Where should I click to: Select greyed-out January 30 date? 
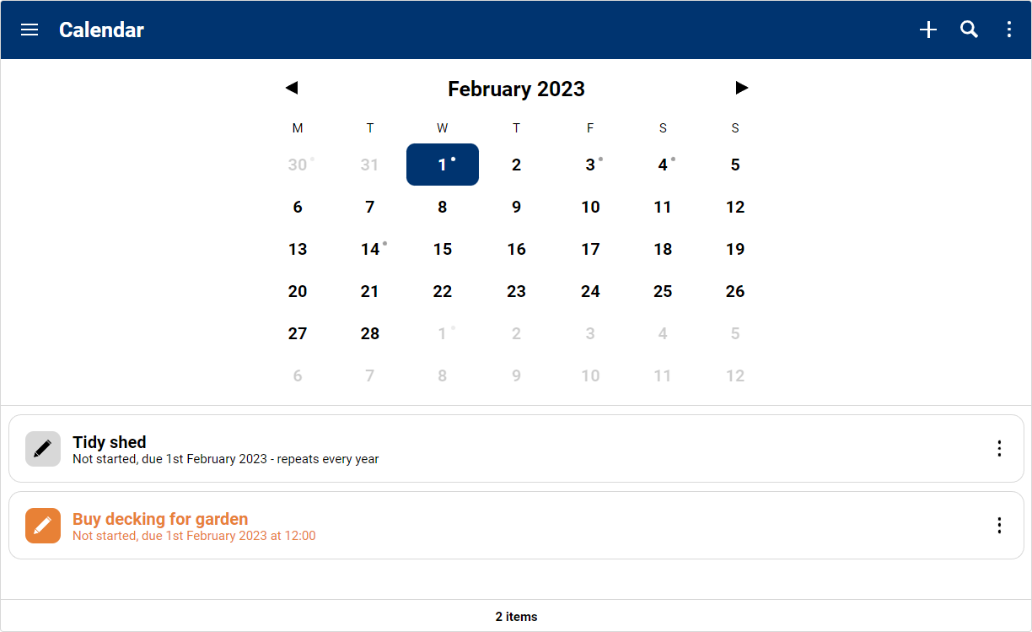pos(298,165)
